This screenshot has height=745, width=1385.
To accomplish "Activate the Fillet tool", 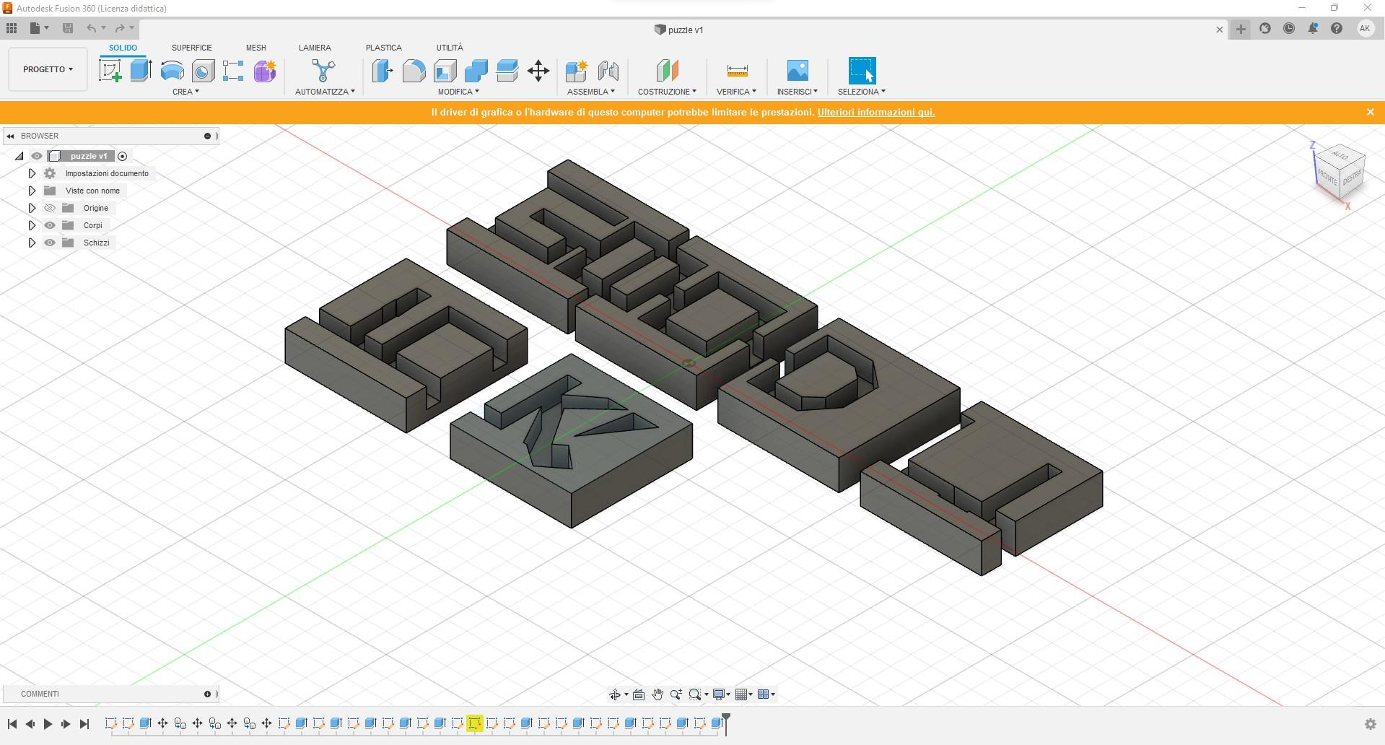I will [x=414, y=71].
